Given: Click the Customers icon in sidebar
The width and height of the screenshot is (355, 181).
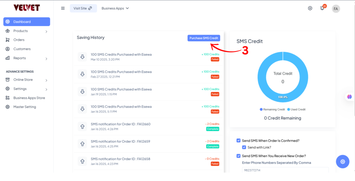Looking at the screenshot, I should (x=8, y=49).
